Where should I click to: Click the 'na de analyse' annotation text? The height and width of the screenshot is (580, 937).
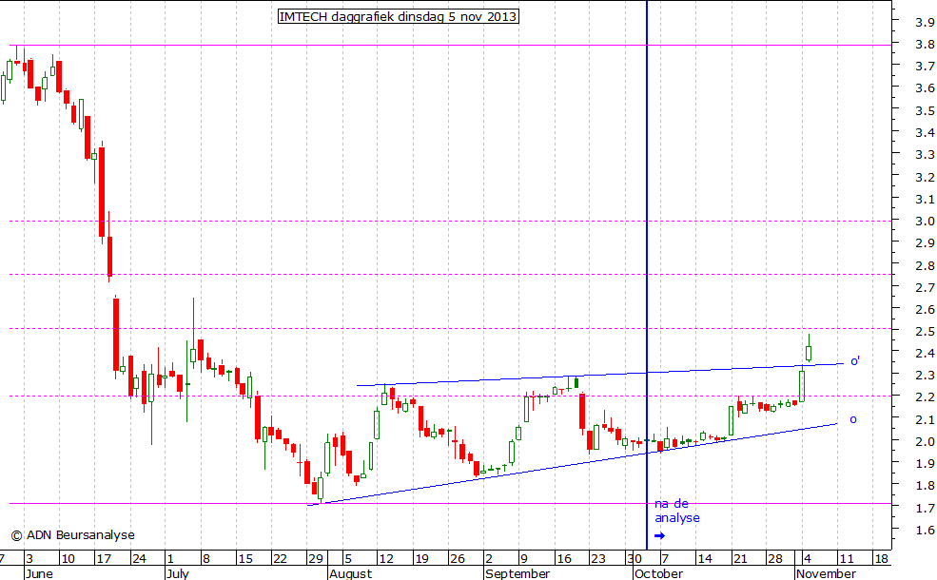(676, 511)
